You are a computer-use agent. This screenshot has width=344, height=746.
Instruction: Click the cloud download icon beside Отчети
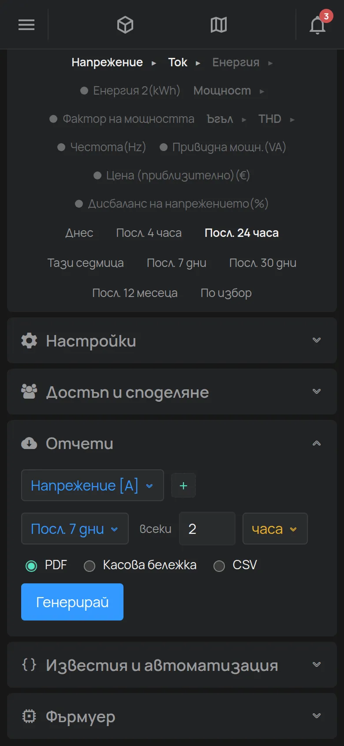tap(29, 443)
